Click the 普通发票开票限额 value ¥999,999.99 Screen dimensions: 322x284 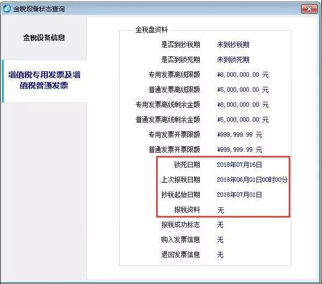[239, 150]
